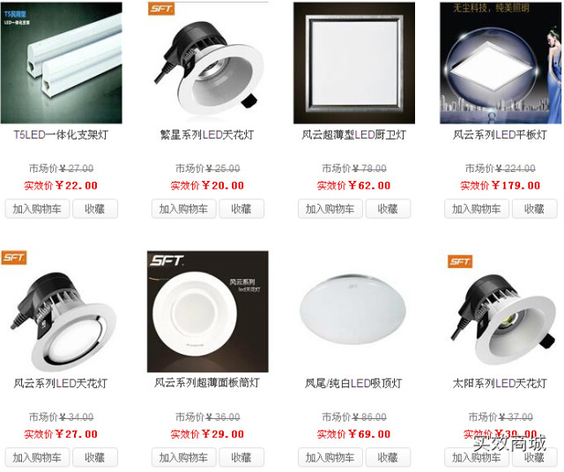Screen dimensions: 564x472
Task: Add 繁星系列LED天花灯 to shopping cart
Action: (x=183, y=209)
